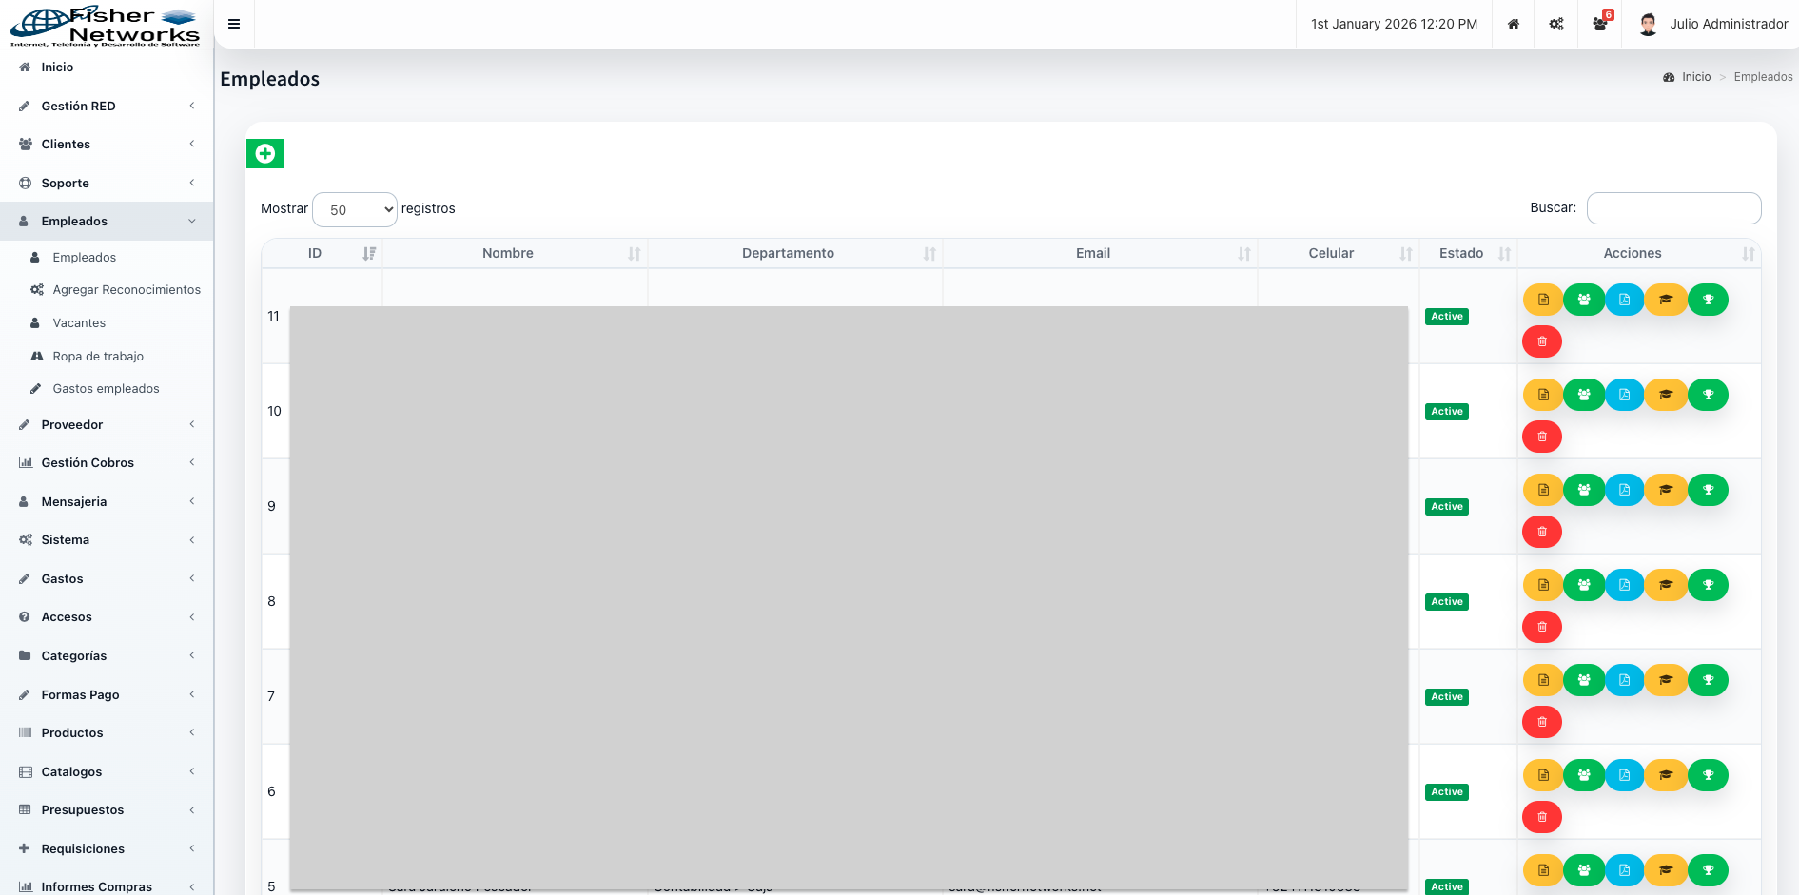Open the settings gears icon in top bar

1556,24
